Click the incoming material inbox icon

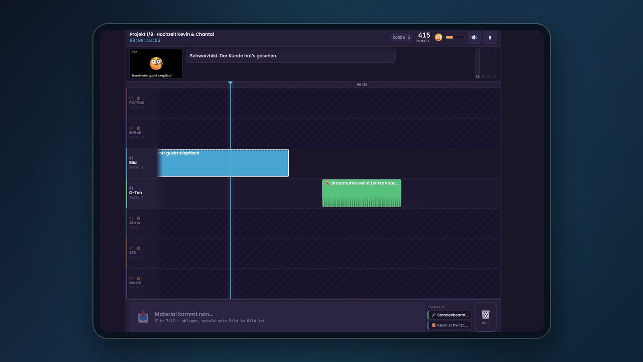click(143, 317)
